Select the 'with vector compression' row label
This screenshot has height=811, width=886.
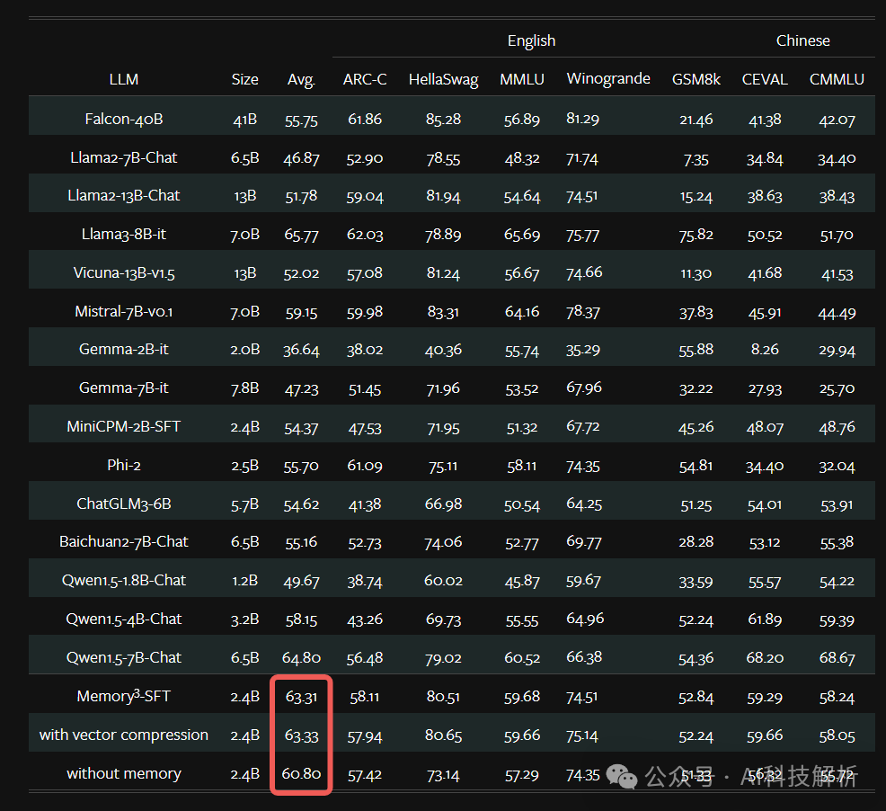point(124,735)
